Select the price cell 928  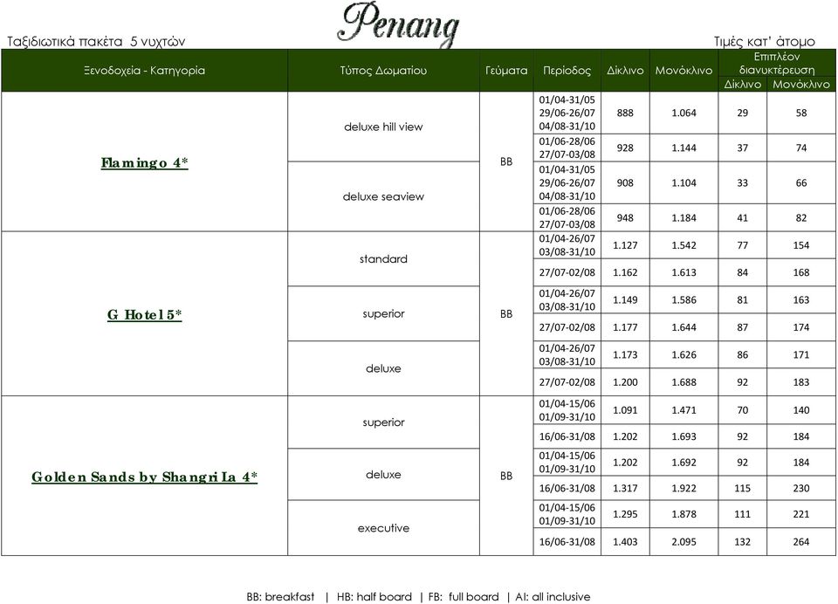(625, 148)
